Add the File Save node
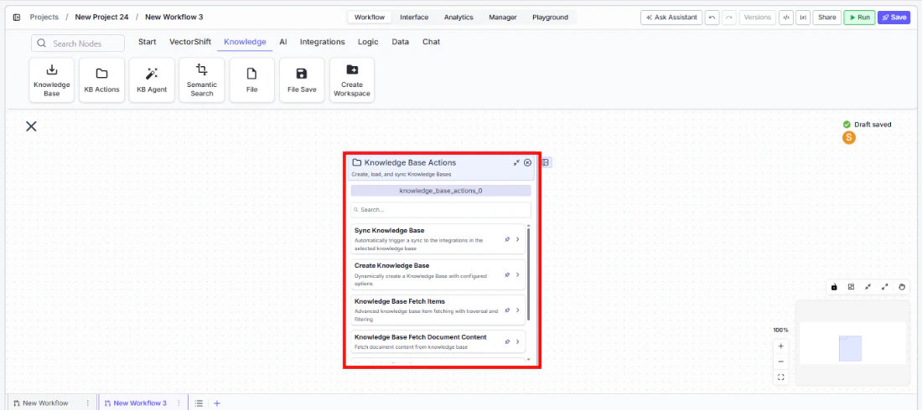 point(302,79)
